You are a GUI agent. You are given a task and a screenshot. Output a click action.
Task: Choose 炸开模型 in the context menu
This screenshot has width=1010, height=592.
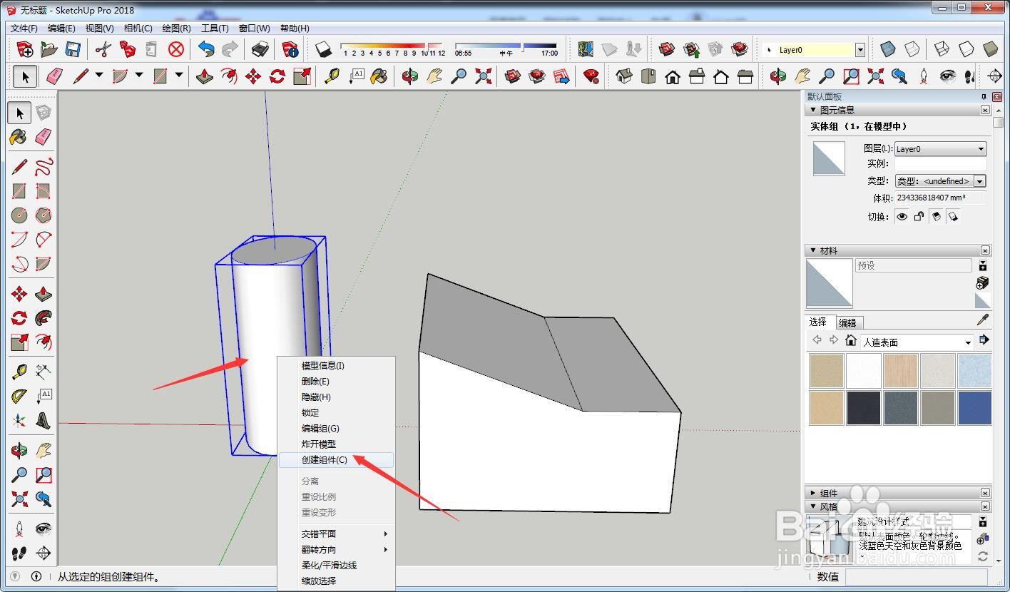(336, 444)
